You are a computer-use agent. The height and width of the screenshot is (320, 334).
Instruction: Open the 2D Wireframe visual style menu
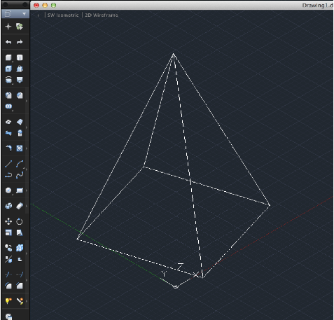(x=102, y=15)
